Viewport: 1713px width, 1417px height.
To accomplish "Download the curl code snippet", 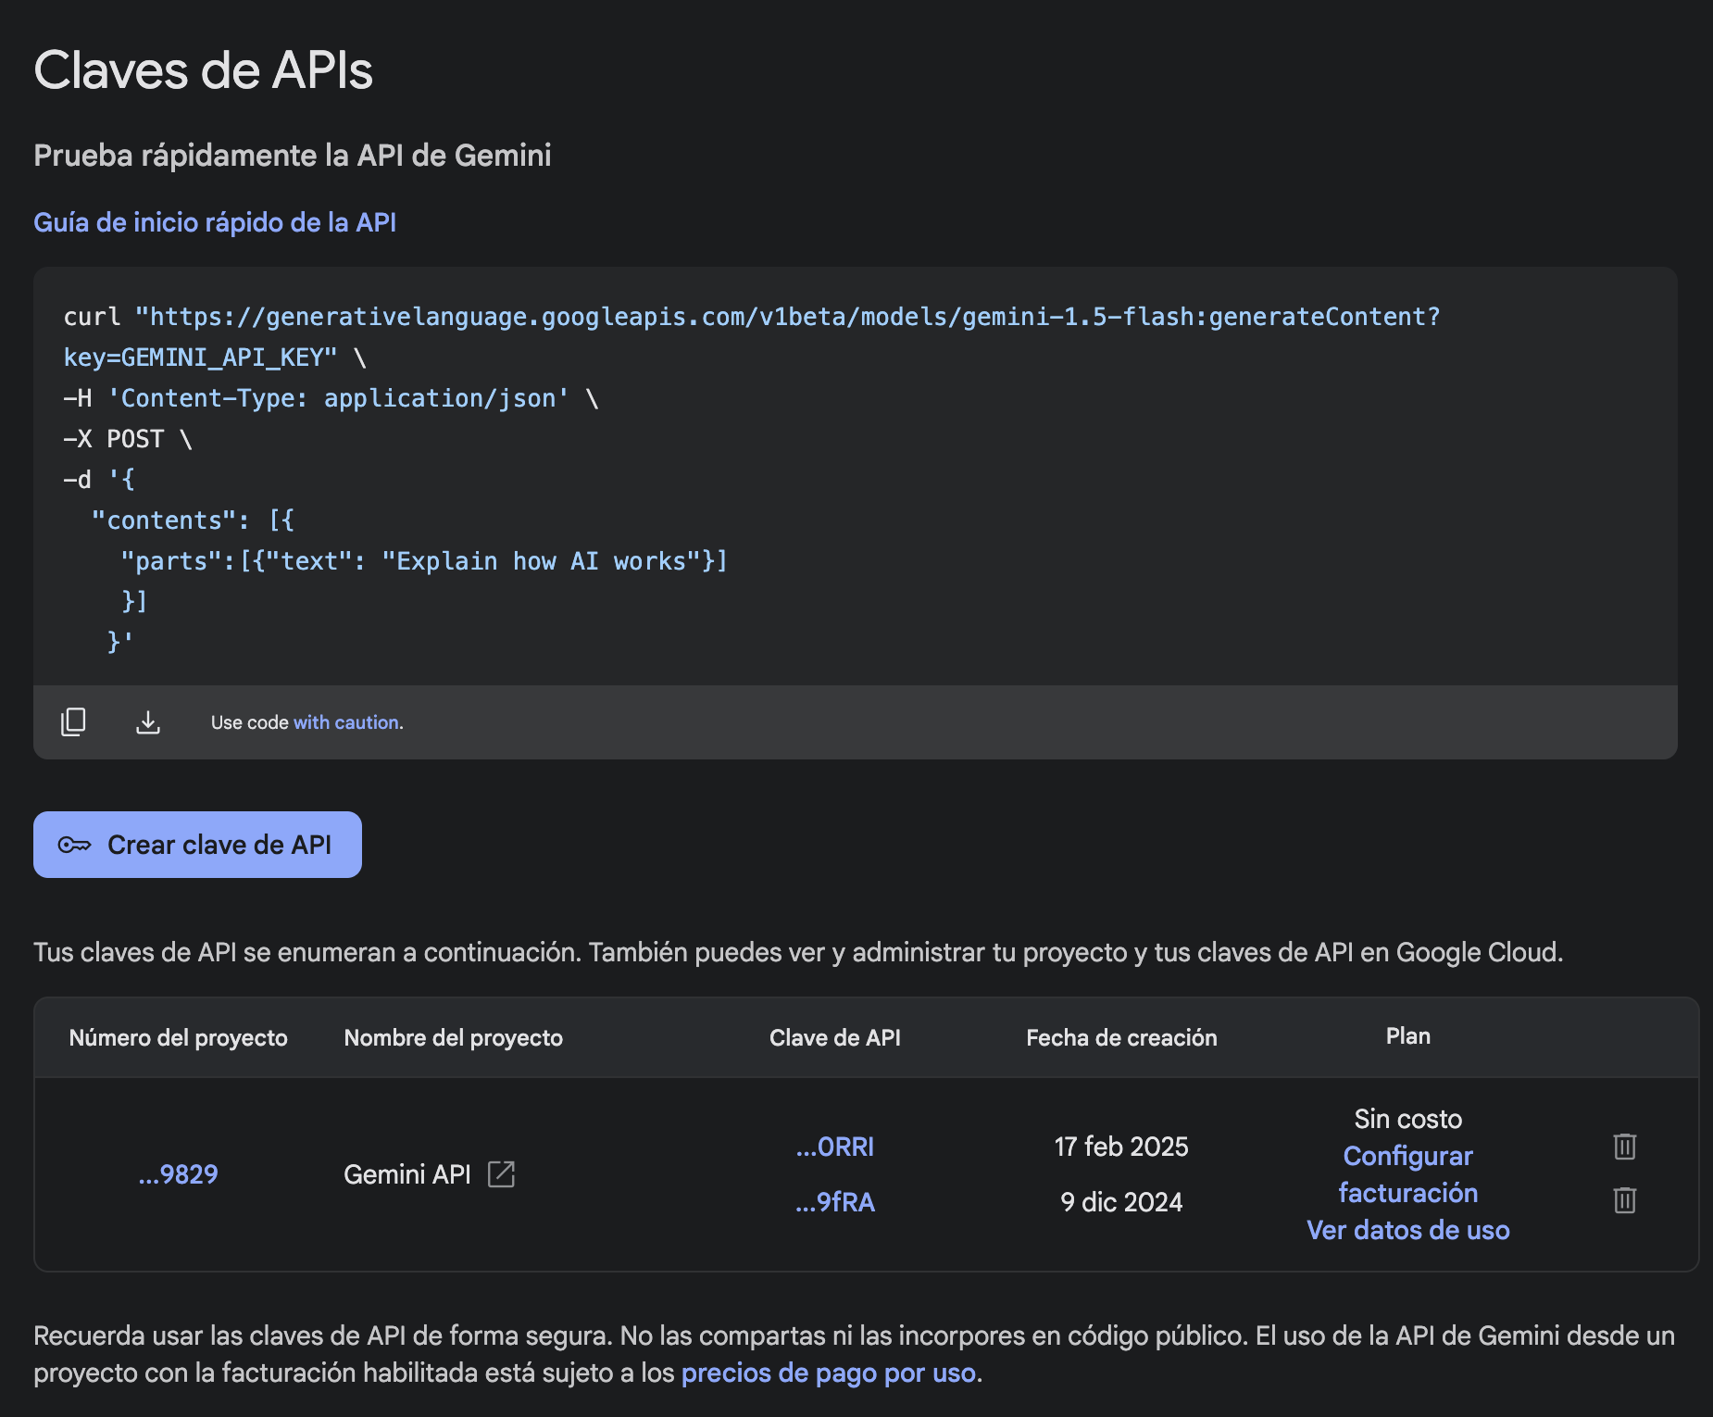I will pos(148,722).
